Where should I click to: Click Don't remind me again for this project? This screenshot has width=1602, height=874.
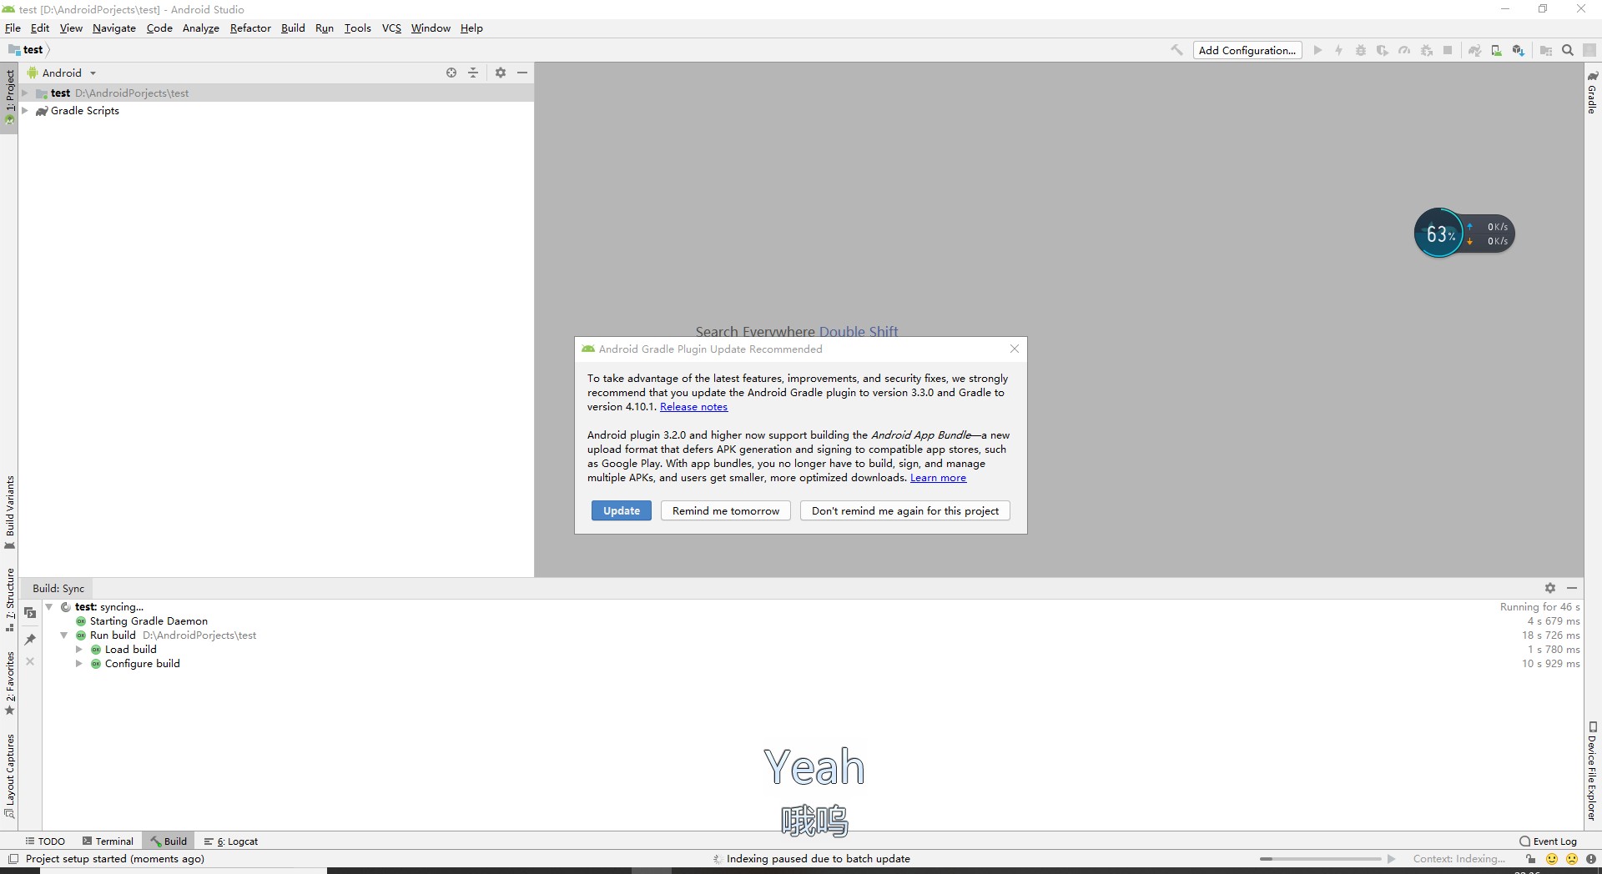coord(905,510)
